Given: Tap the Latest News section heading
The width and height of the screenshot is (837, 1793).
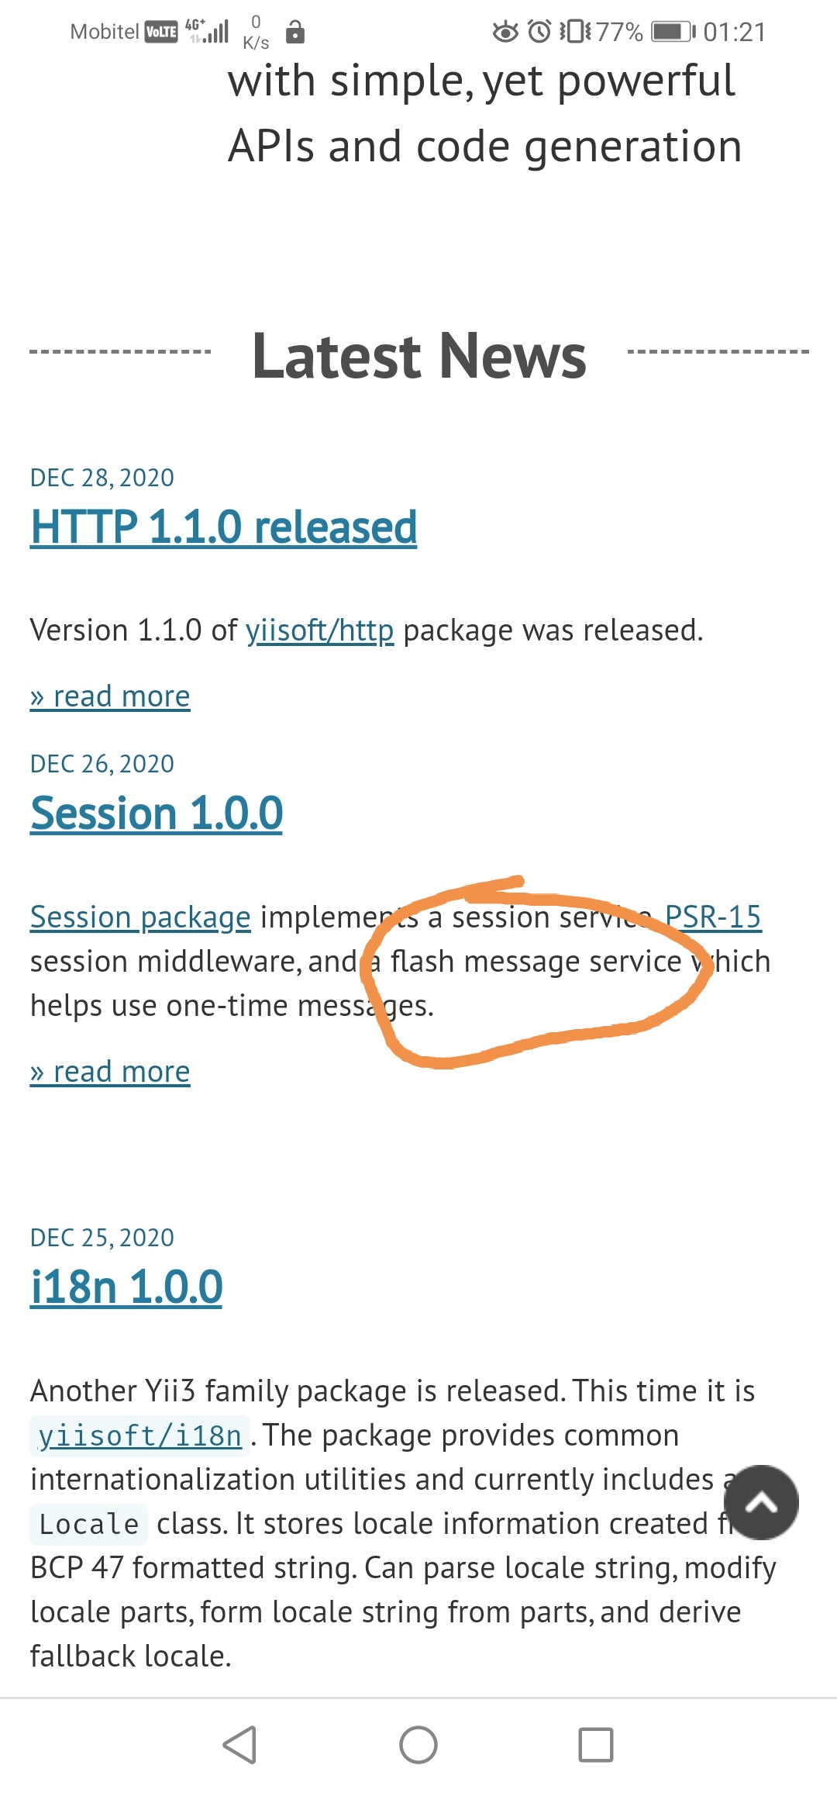Looking at the screenshot, I should [x=419, y=355].
